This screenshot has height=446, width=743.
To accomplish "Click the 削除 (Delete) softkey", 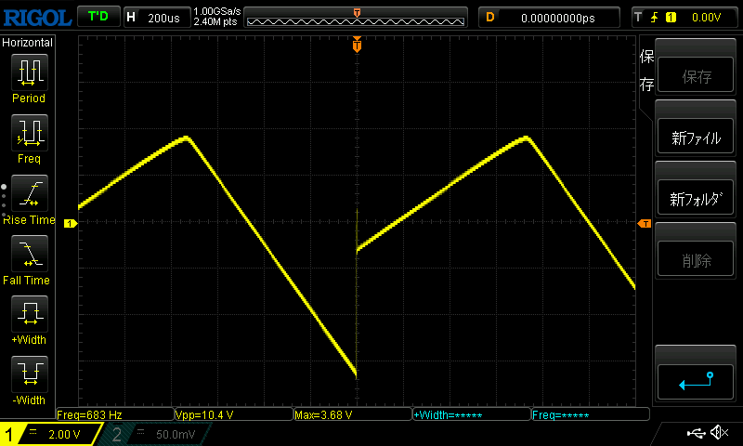I will click(696, 259).
